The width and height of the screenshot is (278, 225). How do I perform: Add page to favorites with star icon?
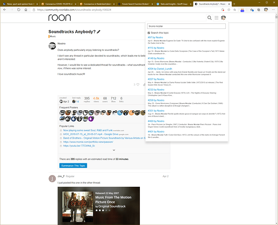[235, 10]
